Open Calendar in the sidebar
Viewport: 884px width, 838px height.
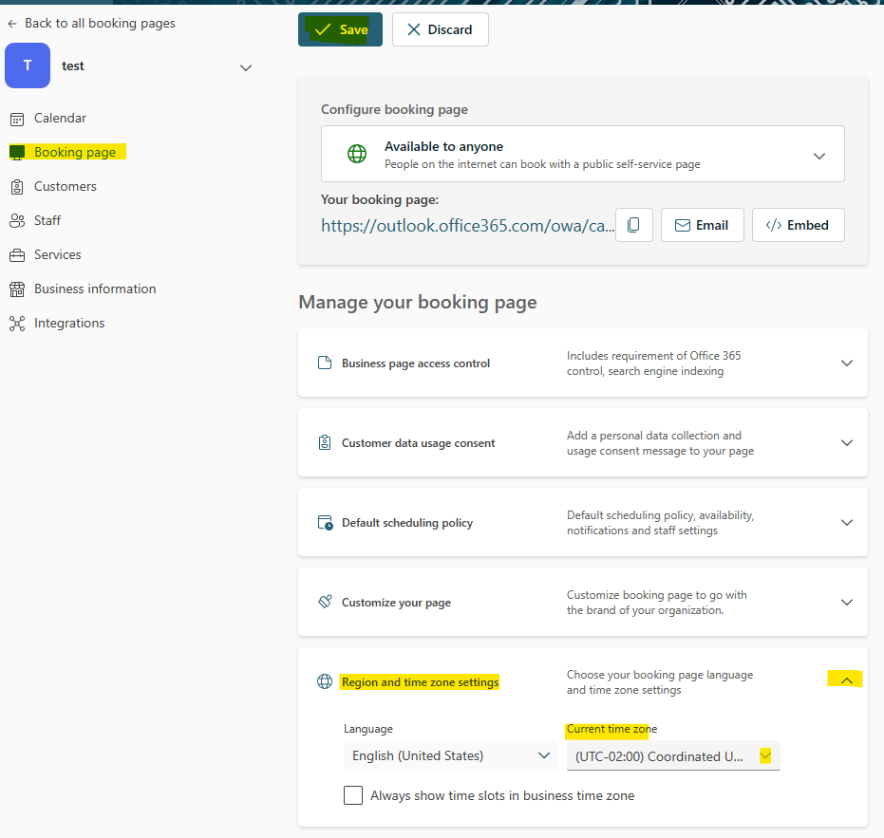tap(61, 119)
